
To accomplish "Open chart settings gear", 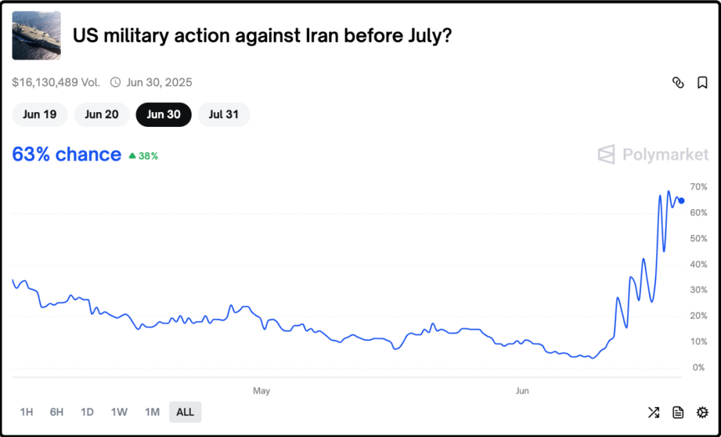I will point(702,412).
